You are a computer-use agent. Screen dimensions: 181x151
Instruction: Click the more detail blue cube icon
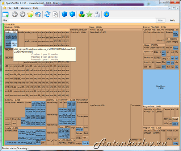tap(72, 15)
